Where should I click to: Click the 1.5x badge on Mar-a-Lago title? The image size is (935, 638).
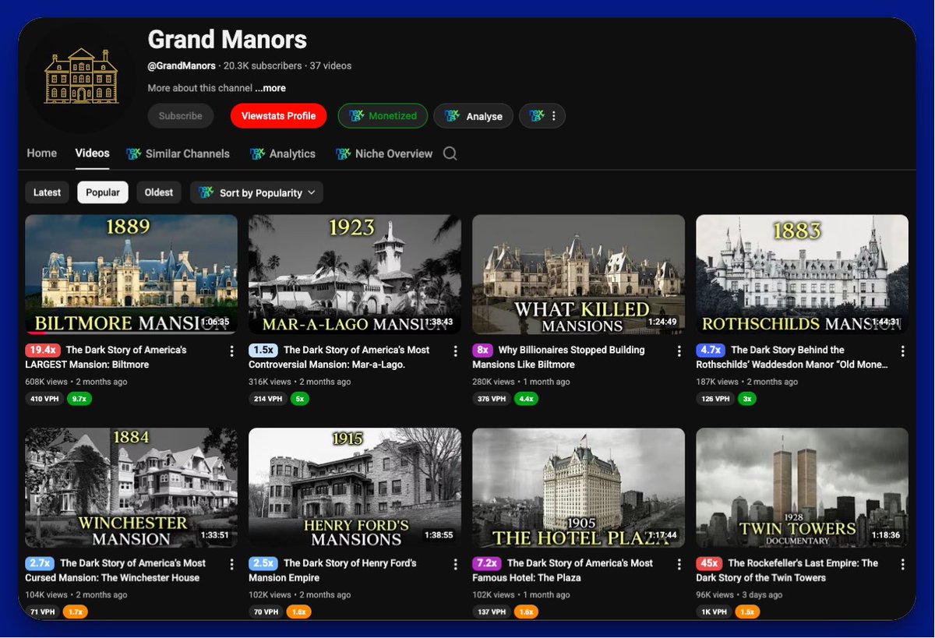pyautogui.click(x=263, y=351)
